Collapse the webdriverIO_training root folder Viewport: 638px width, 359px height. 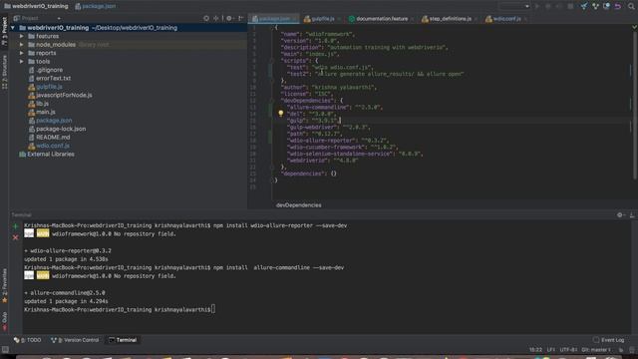tap(13, 28)
